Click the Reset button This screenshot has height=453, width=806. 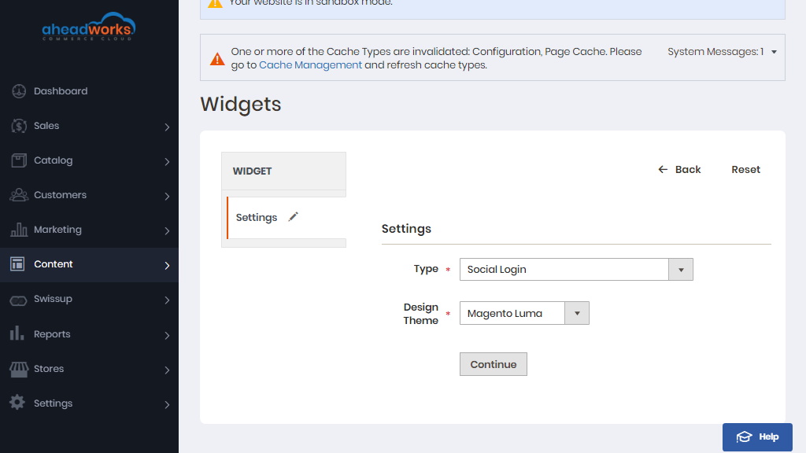(x=746, y=170)
